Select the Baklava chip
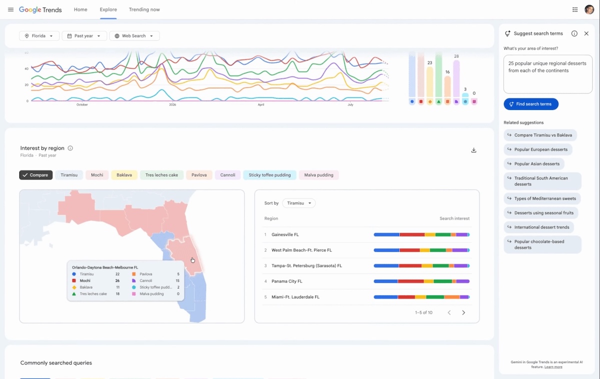This screenshot has width=600, height=379. tap(124, 175)
